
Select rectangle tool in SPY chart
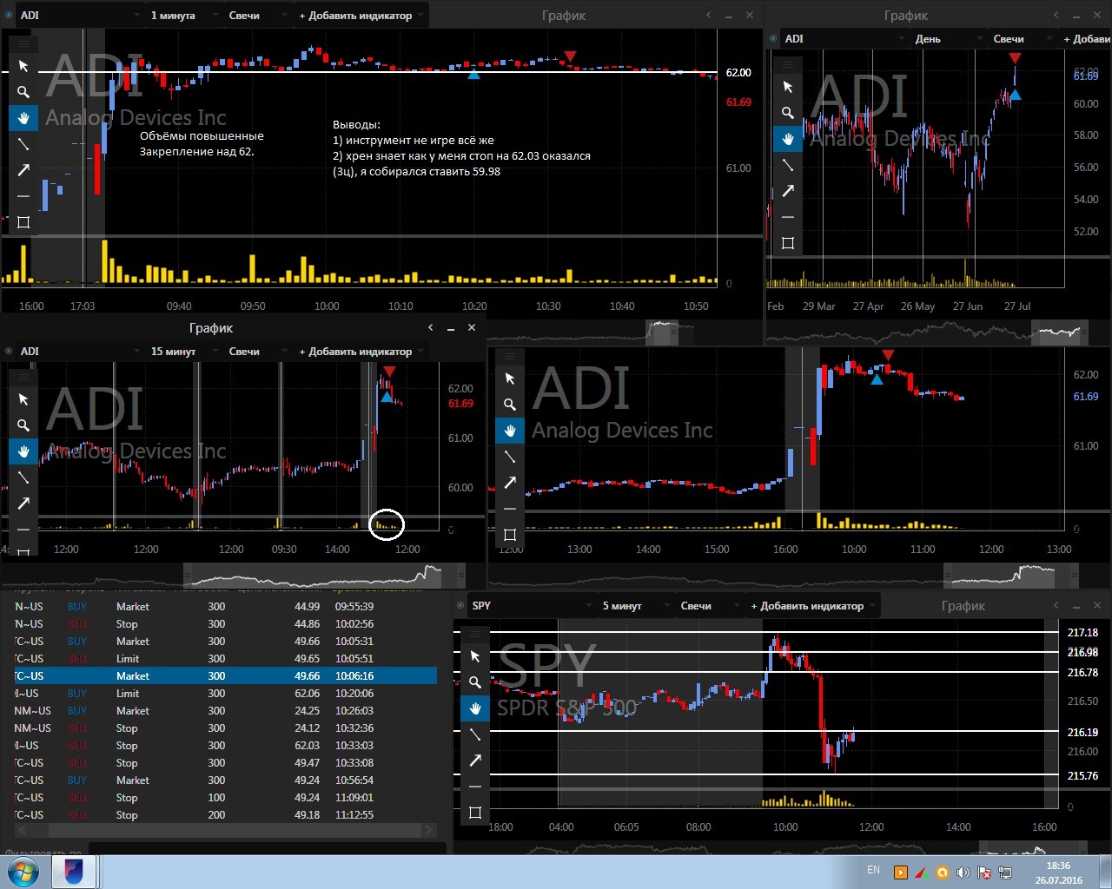click(475, 813)
